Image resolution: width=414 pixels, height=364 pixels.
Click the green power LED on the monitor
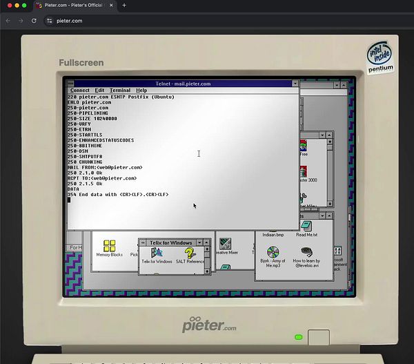[298, 337]
